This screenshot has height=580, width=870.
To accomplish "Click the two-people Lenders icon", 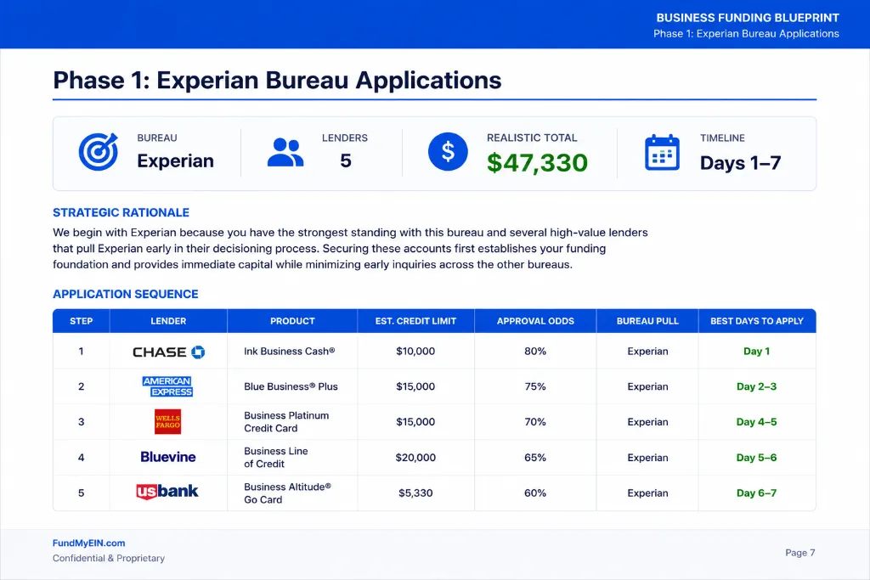I will 285,153.
